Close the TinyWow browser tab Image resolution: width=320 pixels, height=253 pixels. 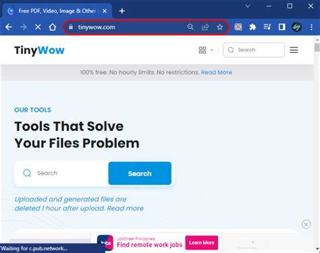pos(105,11)
